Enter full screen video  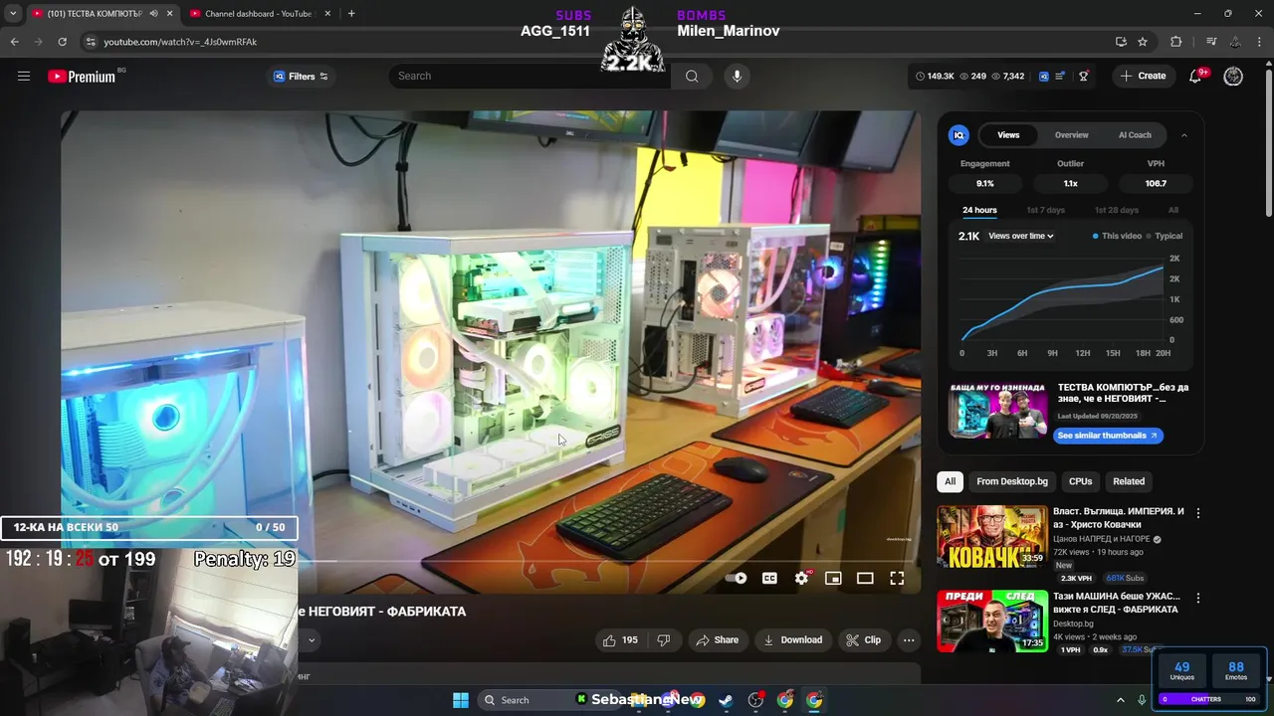point(897,578)
